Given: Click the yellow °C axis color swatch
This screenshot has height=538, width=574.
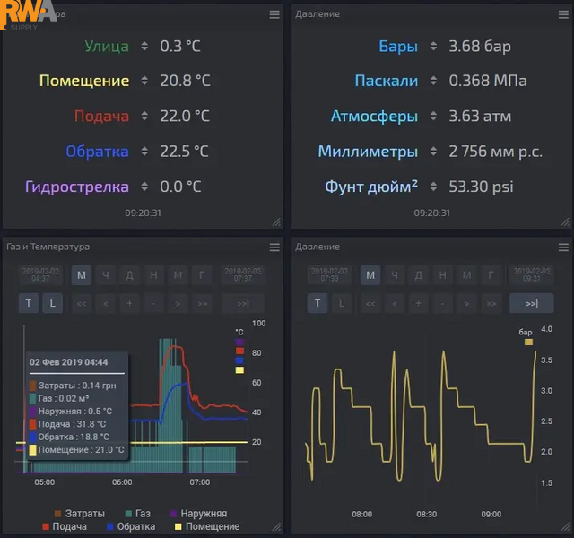Looking at the screenshot, I should [x=239, y=370].
